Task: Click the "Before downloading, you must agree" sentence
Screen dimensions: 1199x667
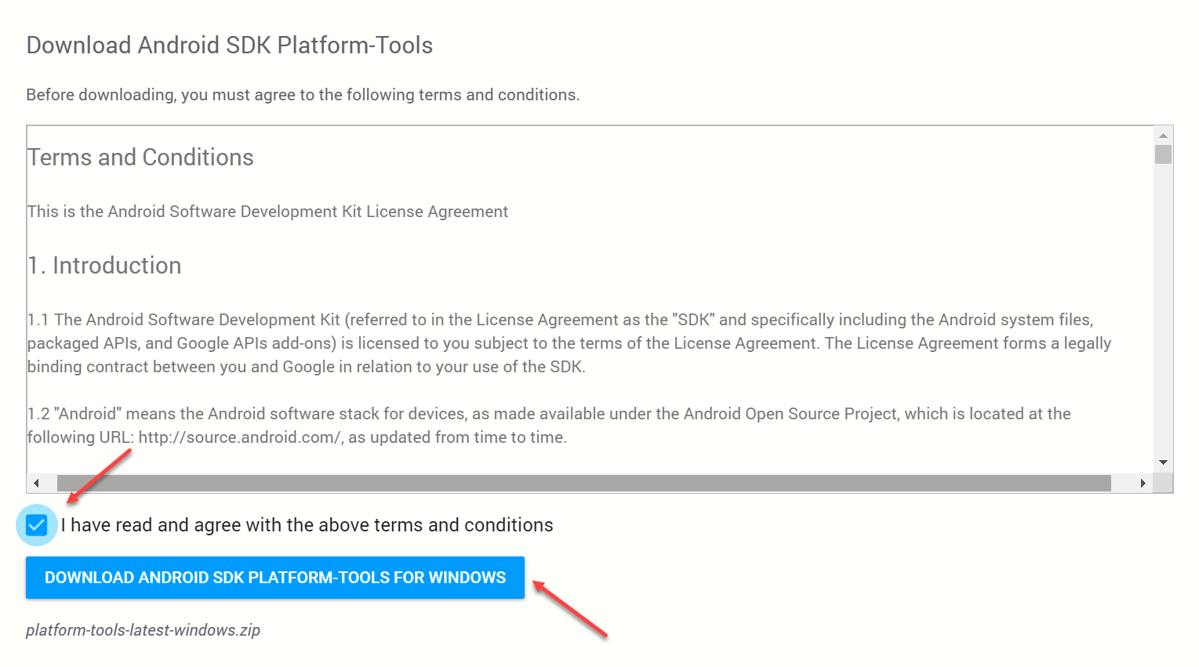Action: (x=303, y=95)
